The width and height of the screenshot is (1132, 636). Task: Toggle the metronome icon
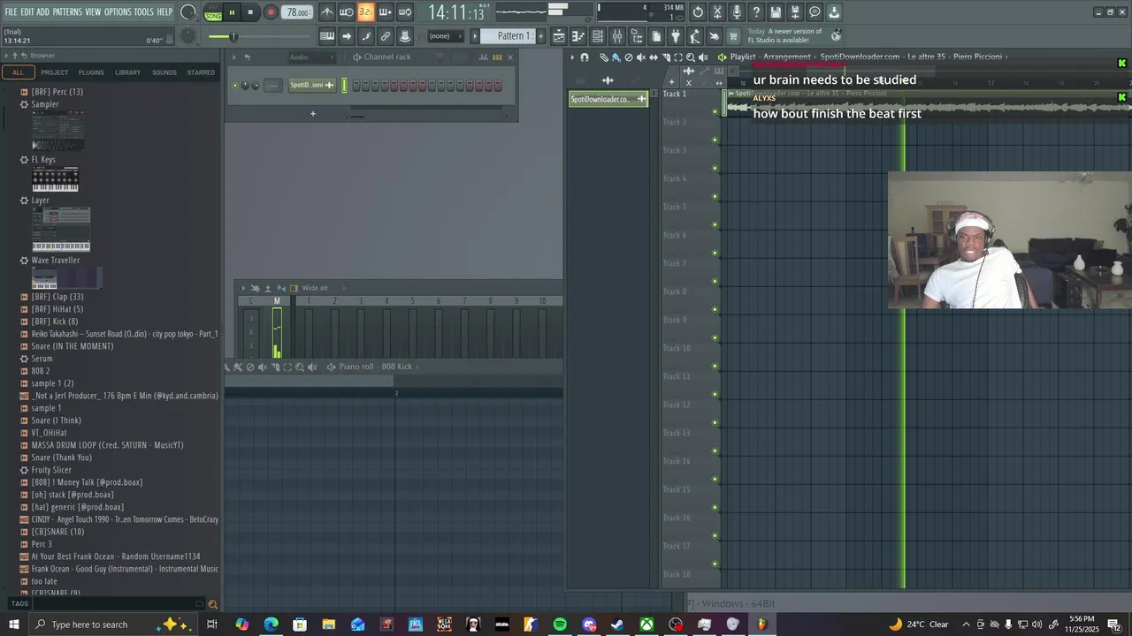coord(327,12)
